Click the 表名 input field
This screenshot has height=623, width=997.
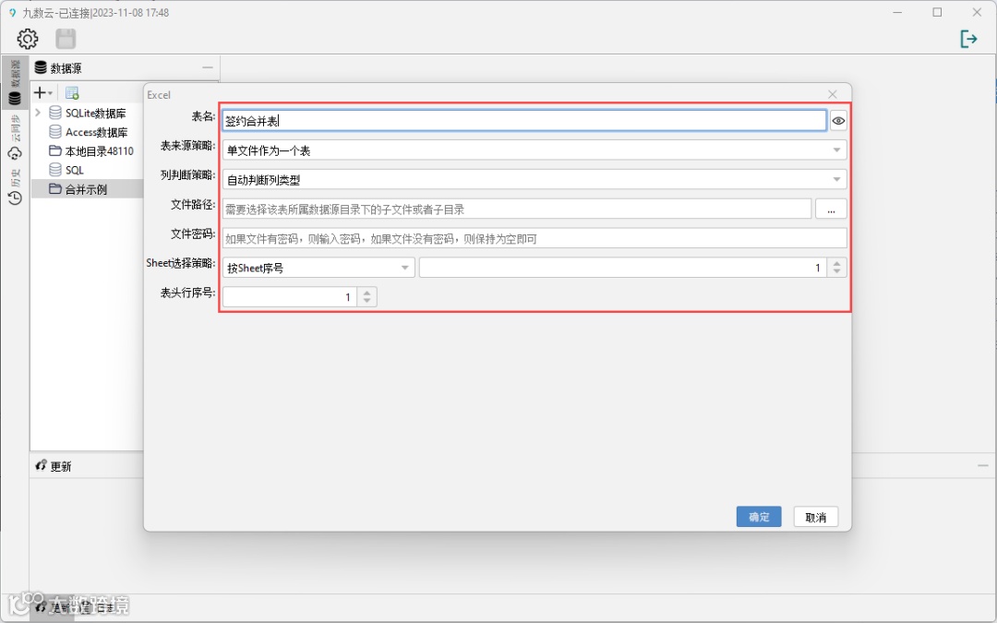point(524,121)
